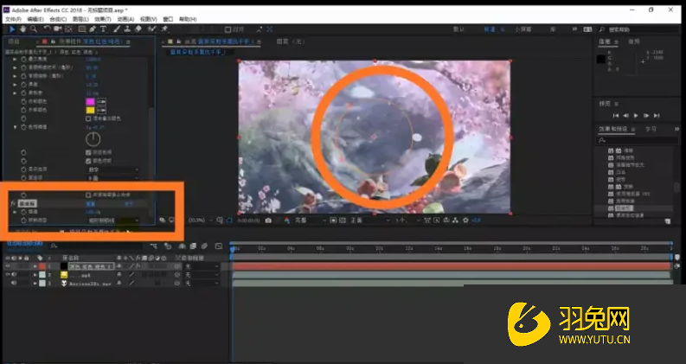Switch to the 音频 panel tab

[633, 42]
